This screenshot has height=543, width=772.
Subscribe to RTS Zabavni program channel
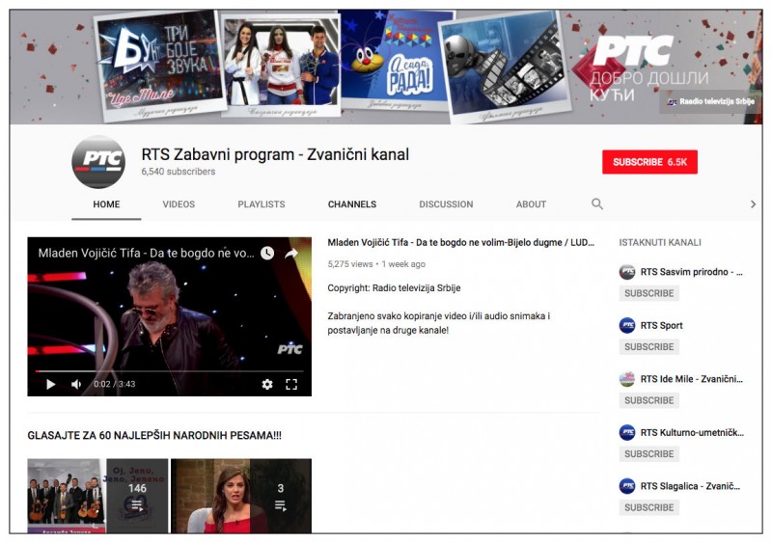coord(649,162)
